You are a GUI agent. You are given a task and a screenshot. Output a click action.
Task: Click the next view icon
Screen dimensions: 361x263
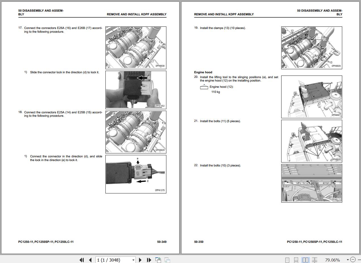point(167,260)
